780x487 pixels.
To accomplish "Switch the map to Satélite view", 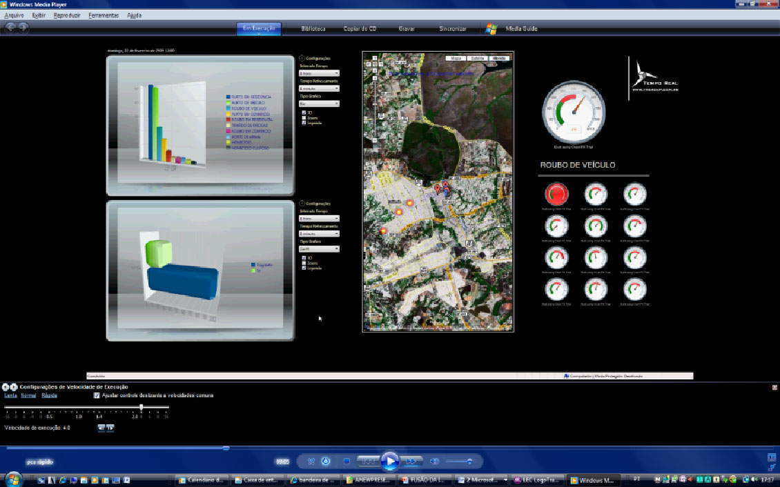I will (x=478, y=58).
